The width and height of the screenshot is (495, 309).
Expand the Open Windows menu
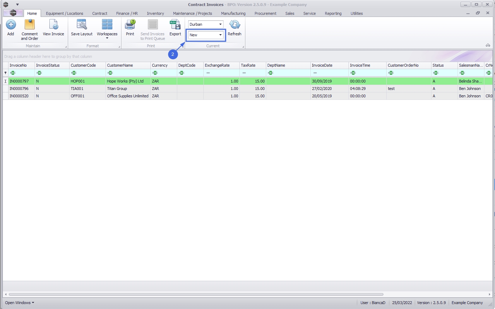19,303
